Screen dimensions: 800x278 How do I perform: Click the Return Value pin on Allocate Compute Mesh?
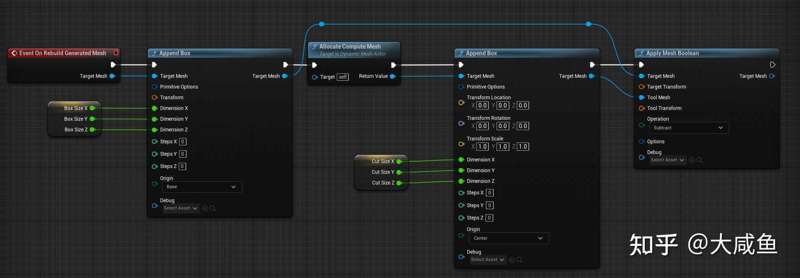(x=392, y=76)
